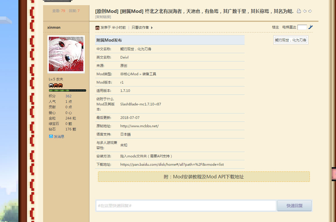Click the 362 points value link
This screenshot has width=336, height=222.
point(68,96)
